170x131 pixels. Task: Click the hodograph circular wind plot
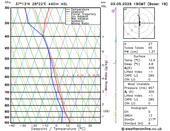click(x=139, y=23)
